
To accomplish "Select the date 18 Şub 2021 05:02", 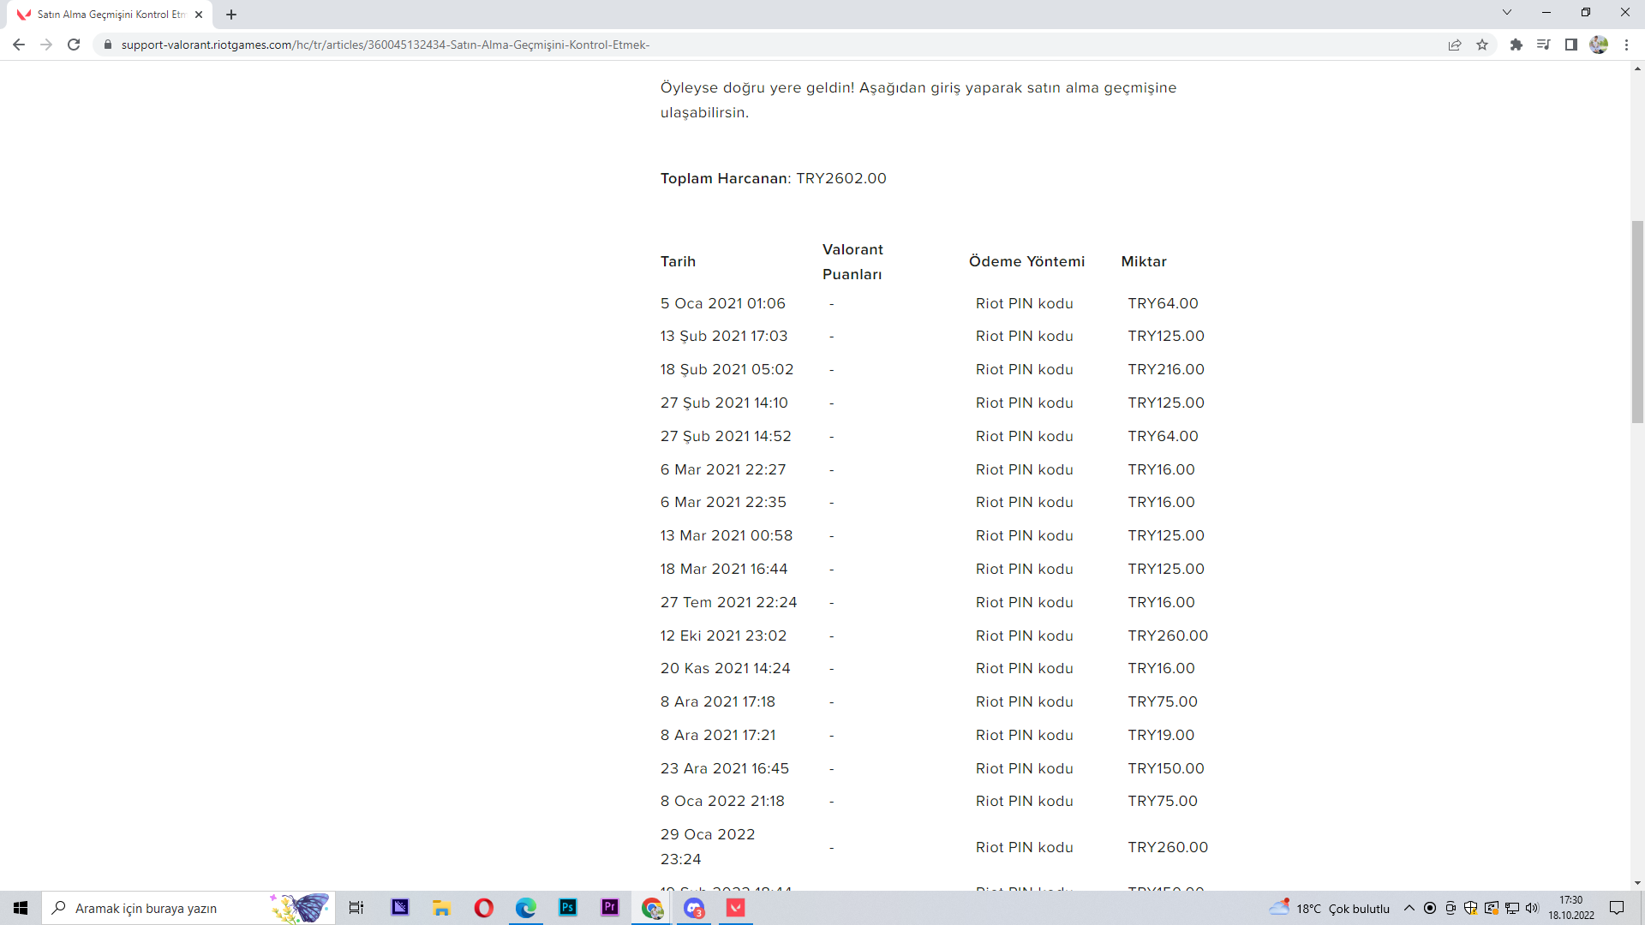I will point(727,369).
